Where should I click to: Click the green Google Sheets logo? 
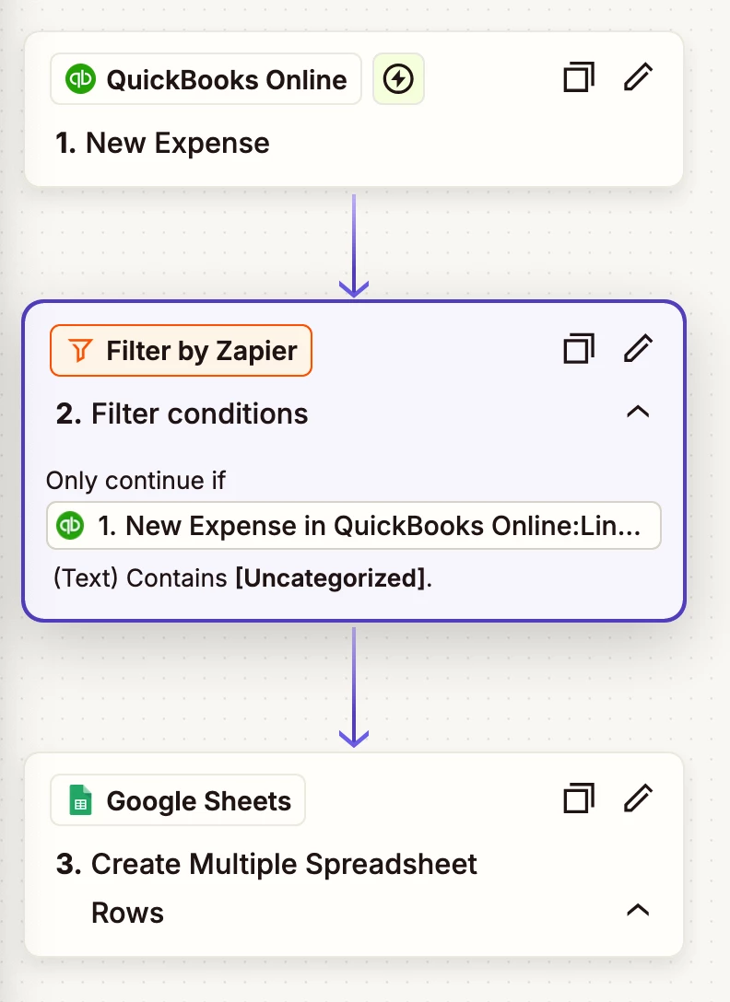(80, 800)
